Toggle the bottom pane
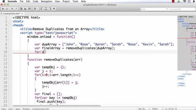The width and height of the screenshot is (196, 110). 46,9
